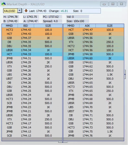This screenshot has width=128, height=145.
Task: Select the GSB bid row at 1744.37
Action: tap(32, 38)
